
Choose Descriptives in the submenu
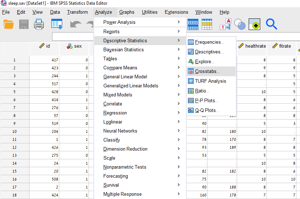(209, 52)
